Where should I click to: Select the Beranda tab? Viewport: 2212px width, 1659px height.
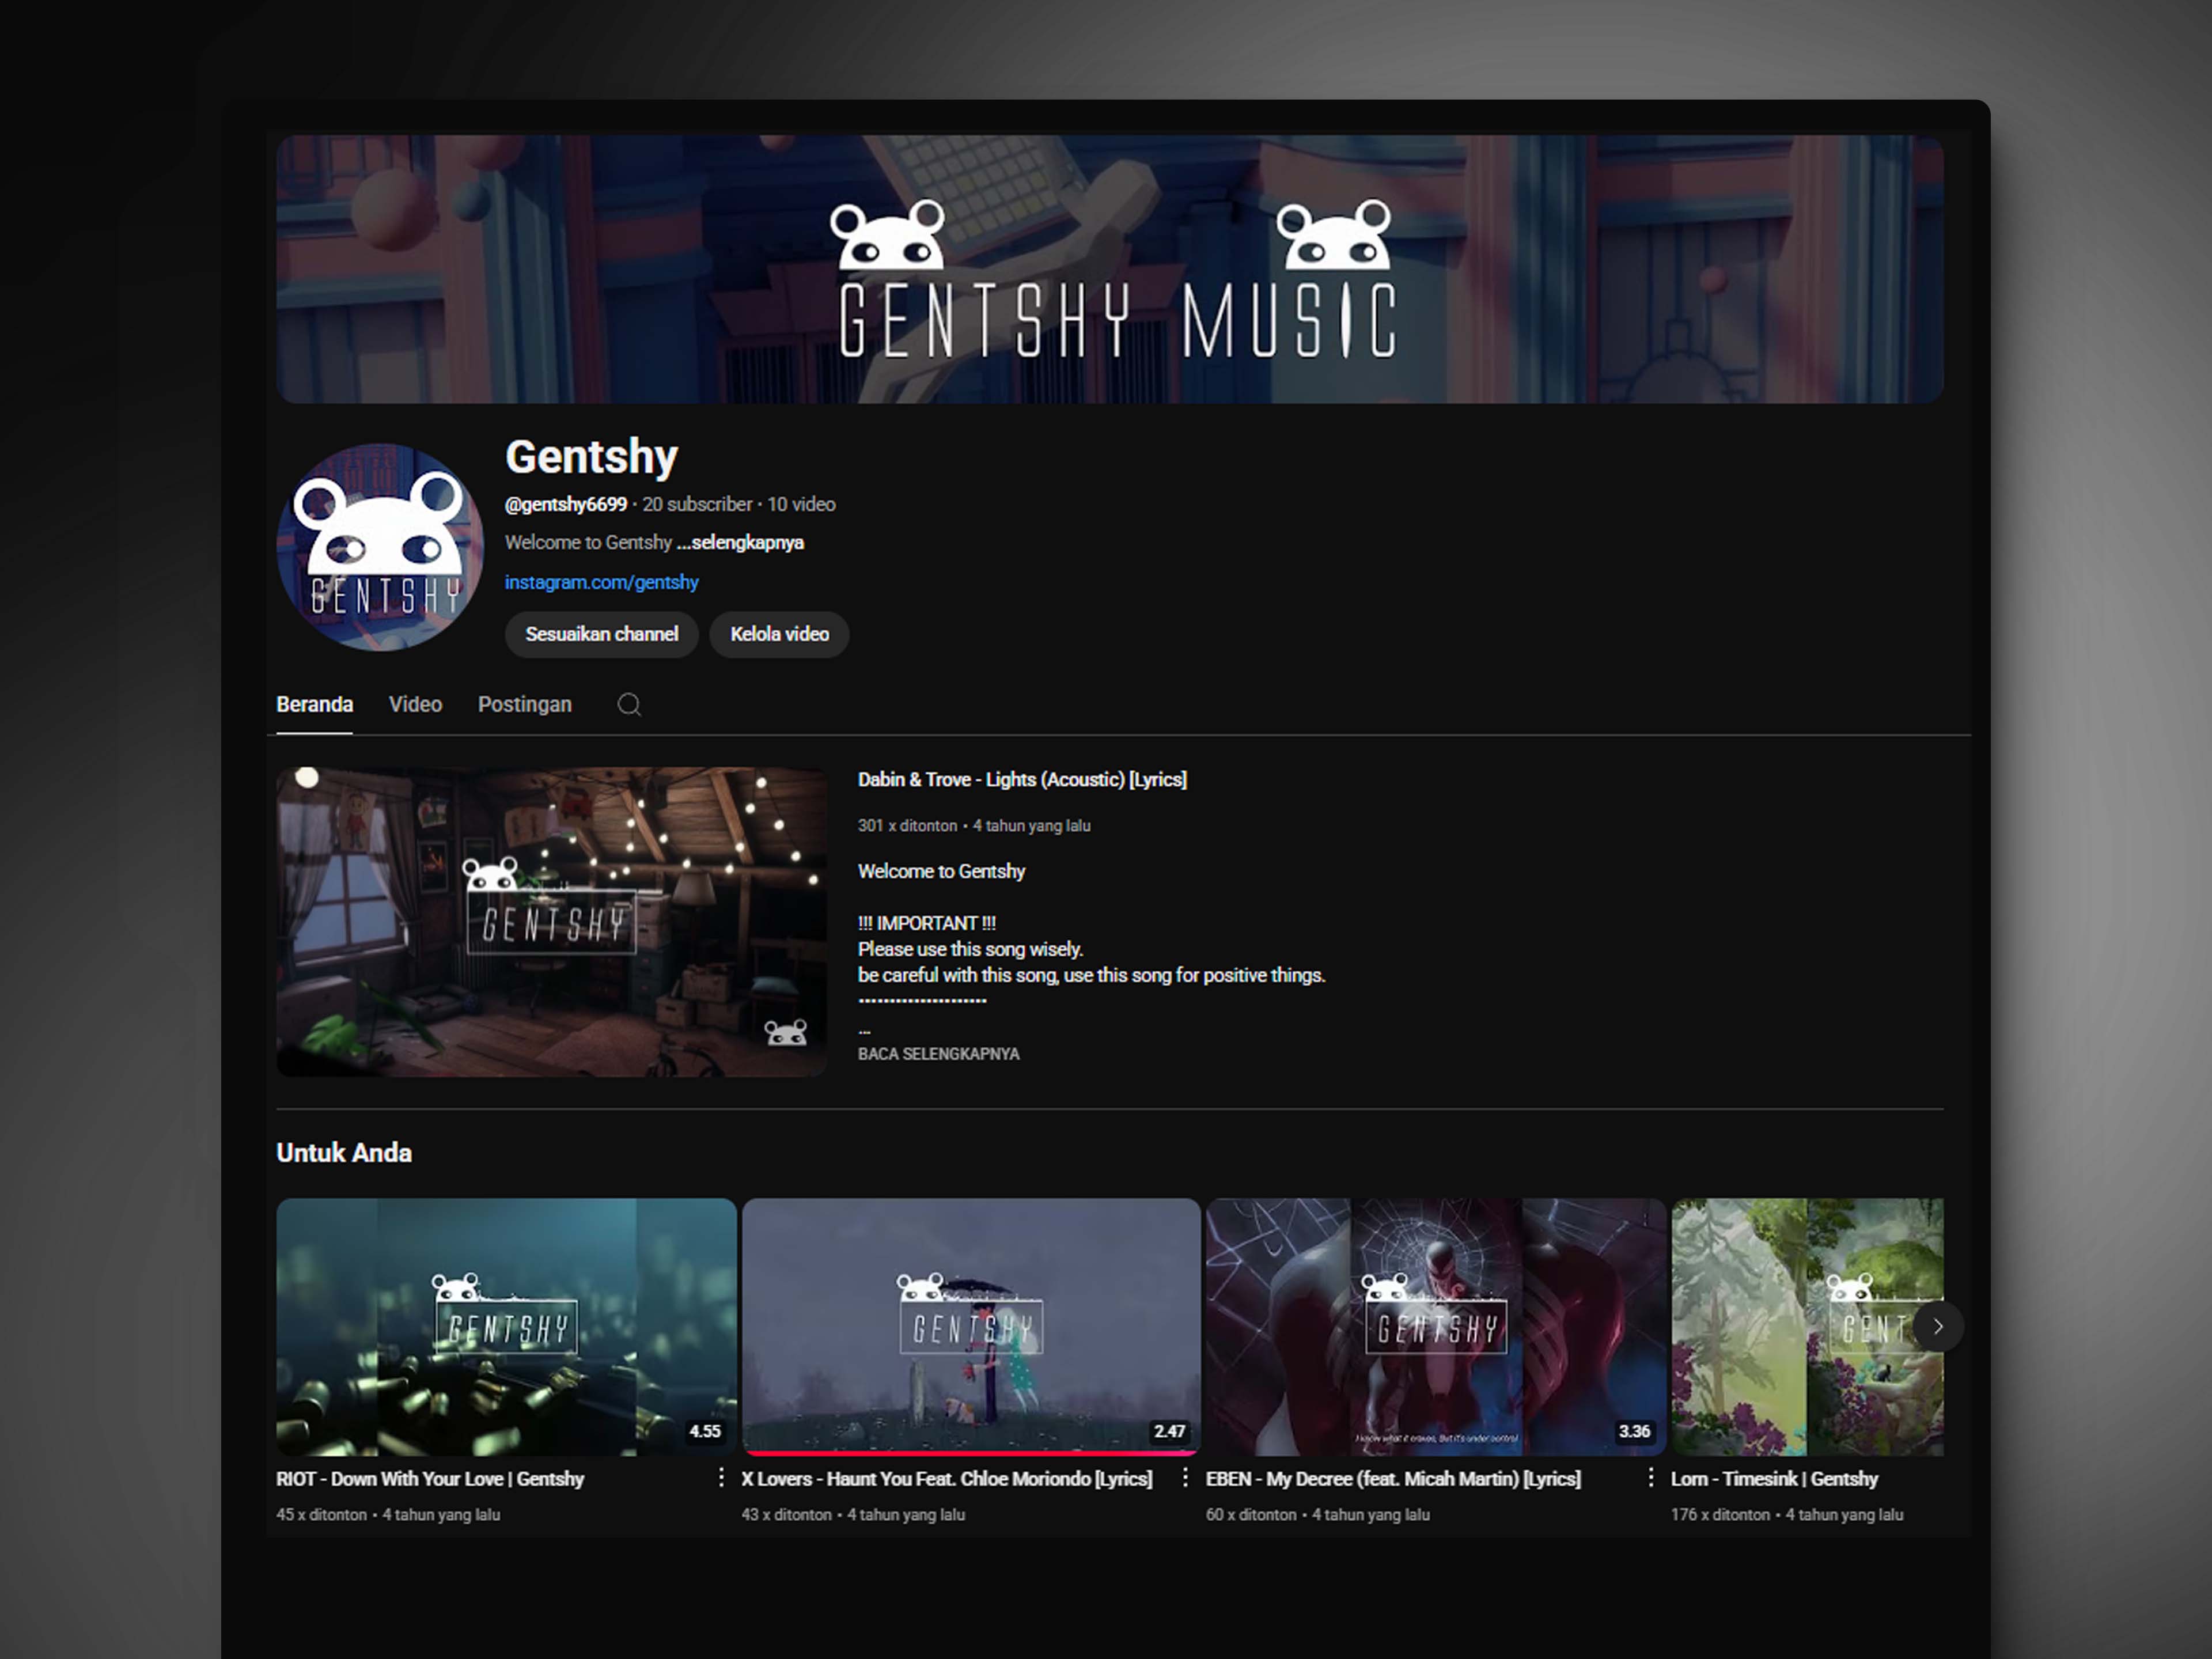click(314, 705)
